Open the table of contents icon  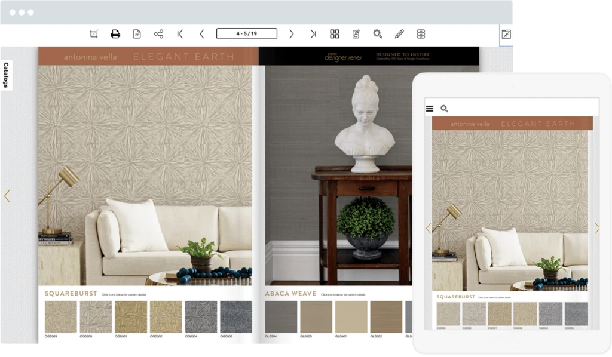[420, 33]
